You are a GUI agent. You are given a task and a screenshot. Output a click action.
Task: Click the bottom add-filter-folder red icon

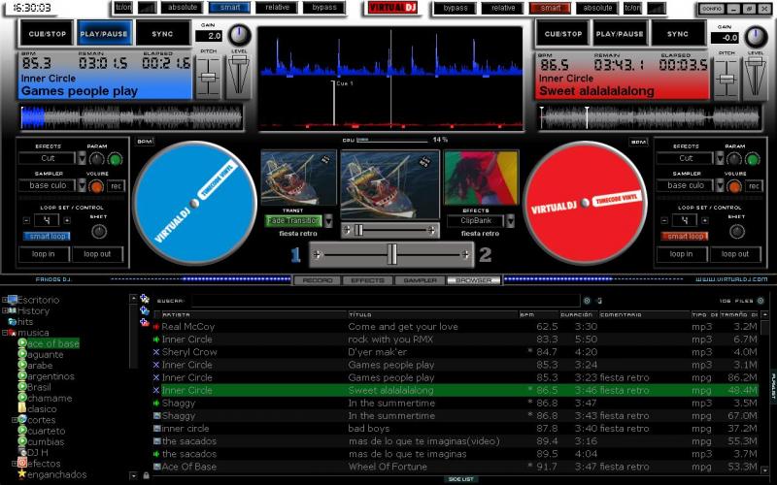pos(144,323)
